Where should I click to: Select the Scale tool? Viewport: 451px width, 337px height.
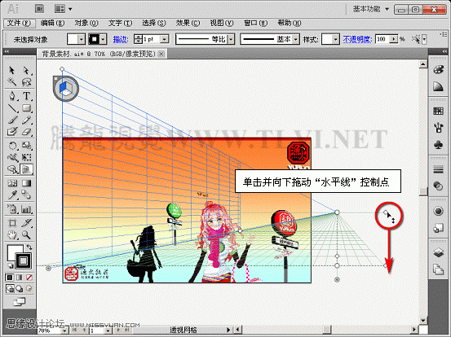click(x=26, y=146)
